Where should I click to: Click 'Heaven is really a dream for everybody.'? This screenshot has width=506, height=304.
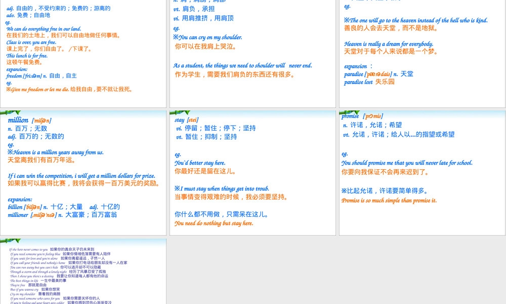389,44
